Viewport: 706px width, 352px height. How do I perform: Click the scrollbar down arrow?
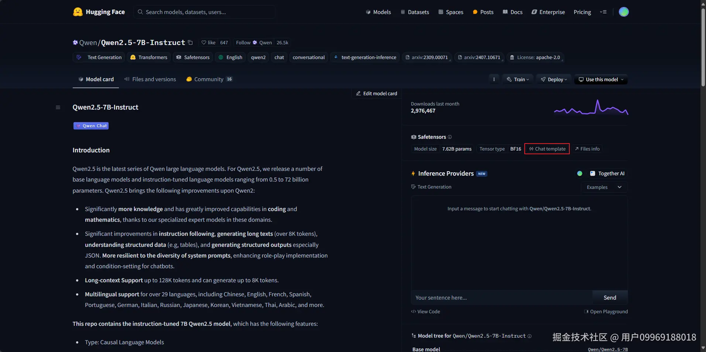703,348
